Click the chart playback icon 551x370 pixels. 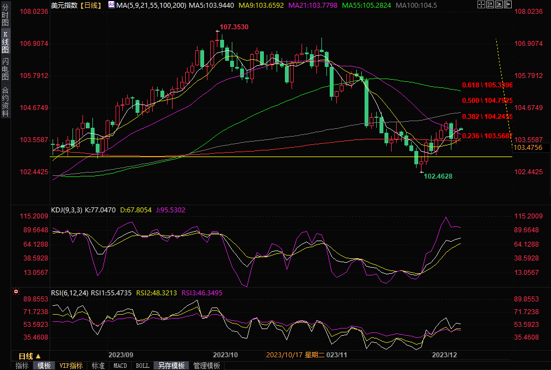tap(499, 5)
